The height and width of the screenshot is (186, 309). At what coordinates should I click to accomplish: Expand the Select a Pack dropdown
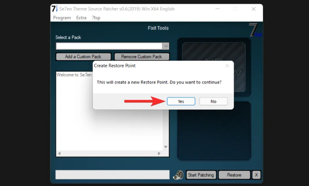coord(166,46)
